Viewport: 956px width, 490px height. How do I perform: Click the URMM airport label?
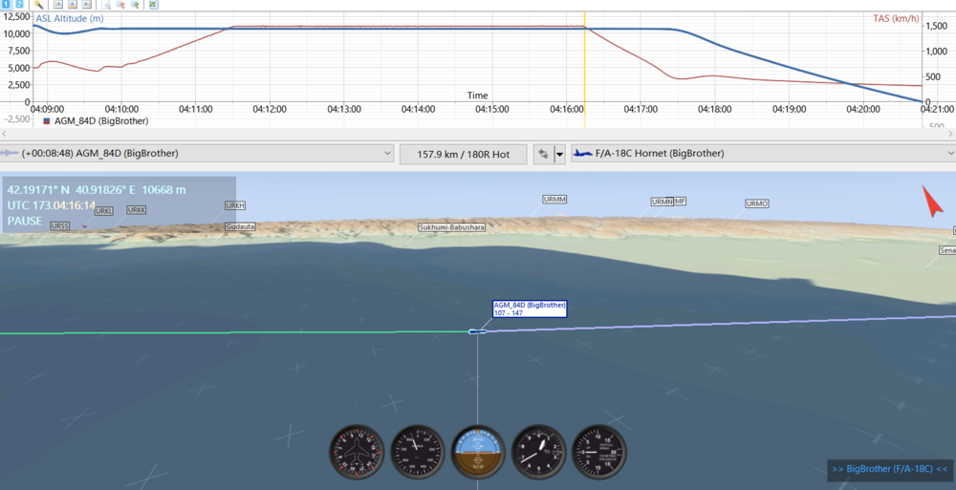click(554, 200)
